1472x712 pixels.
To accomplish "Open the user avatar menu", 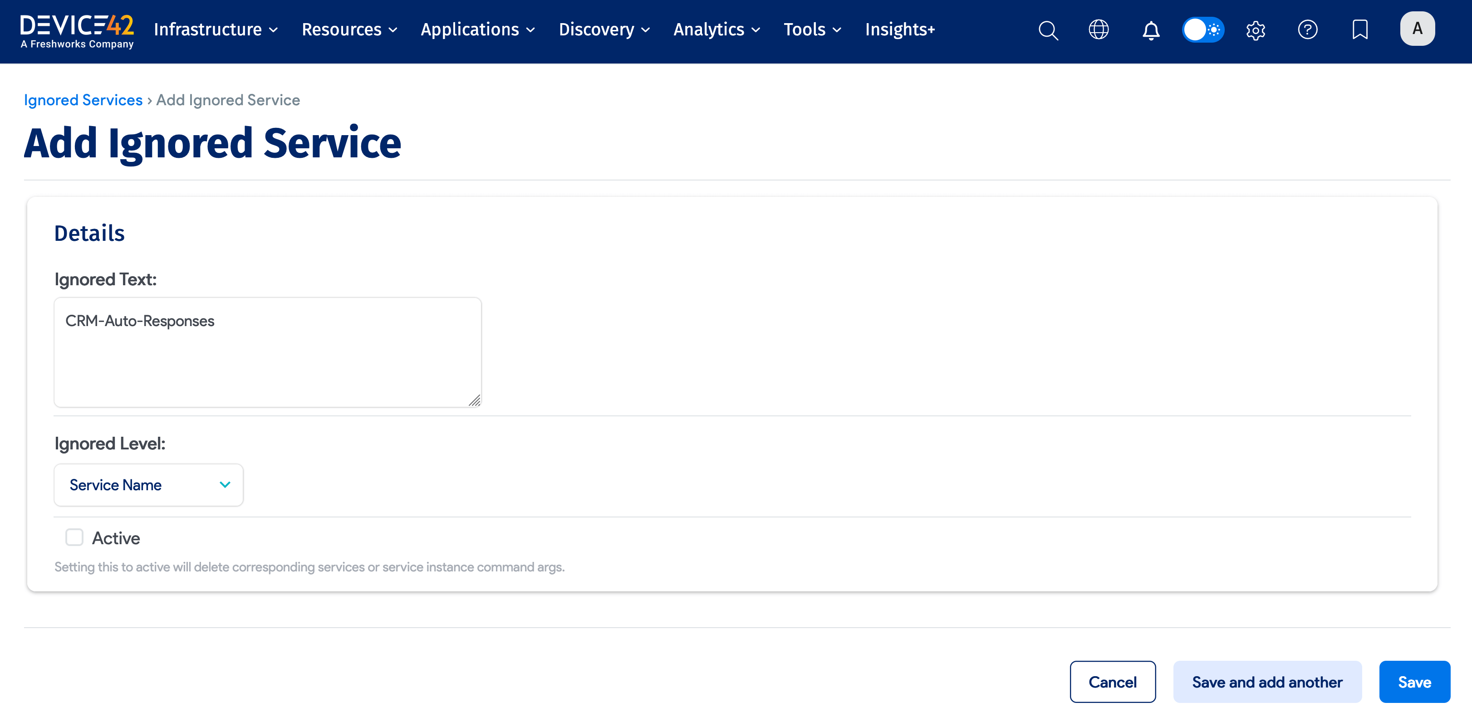I will pos(1418,28).
